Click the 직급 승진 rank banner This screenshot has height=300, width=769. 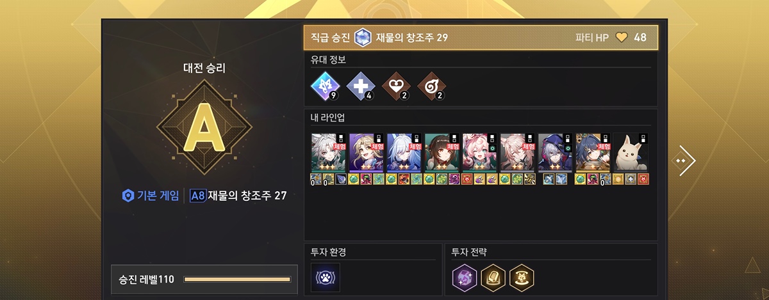pos(484,38)
